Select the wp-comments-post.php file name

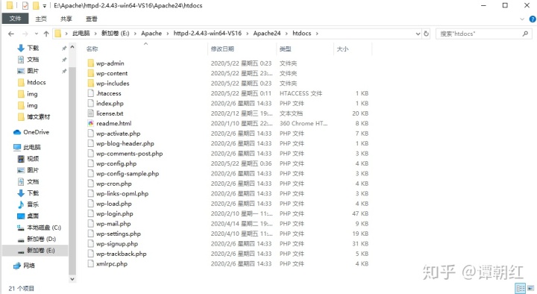[x=130, y=153]
